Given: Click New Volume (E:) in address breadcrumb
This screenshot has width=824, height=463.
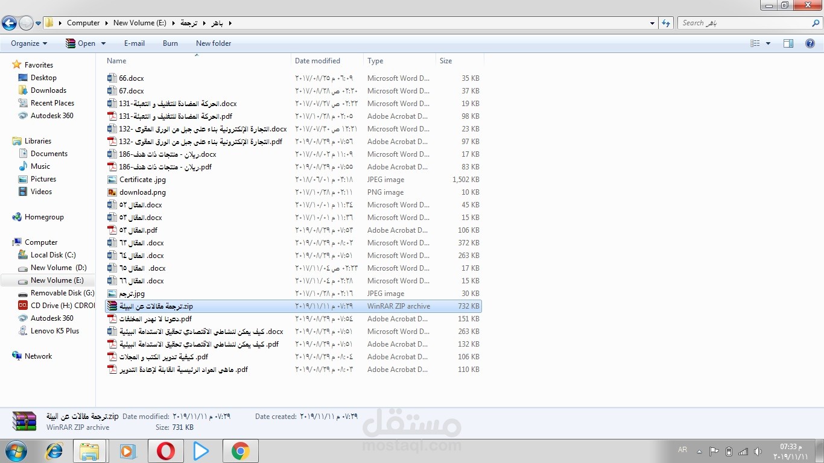Looking at the screenshot, I should click(x=140, y=23).
